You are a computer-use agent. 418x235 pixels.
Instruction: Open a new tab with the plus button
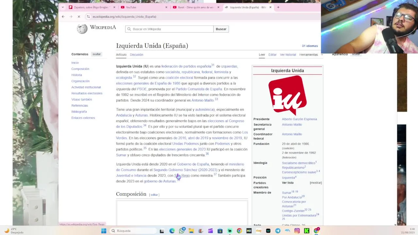[x=278, y=7]
